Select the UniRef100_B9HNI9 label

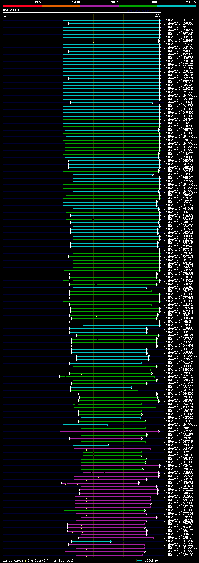coord(178,51)
